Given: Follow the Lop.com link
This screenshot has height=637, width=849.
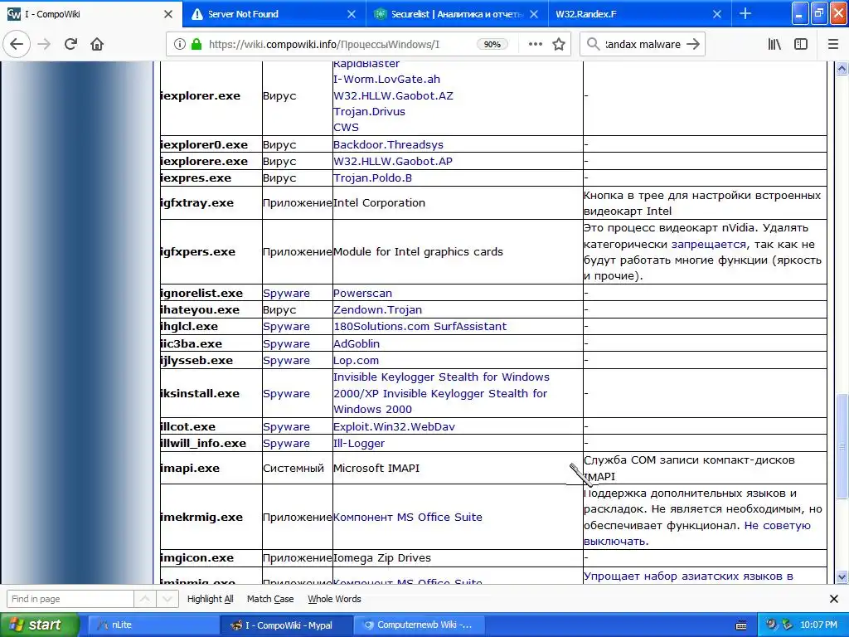Looking at the screenshot, I should [356, 361].
